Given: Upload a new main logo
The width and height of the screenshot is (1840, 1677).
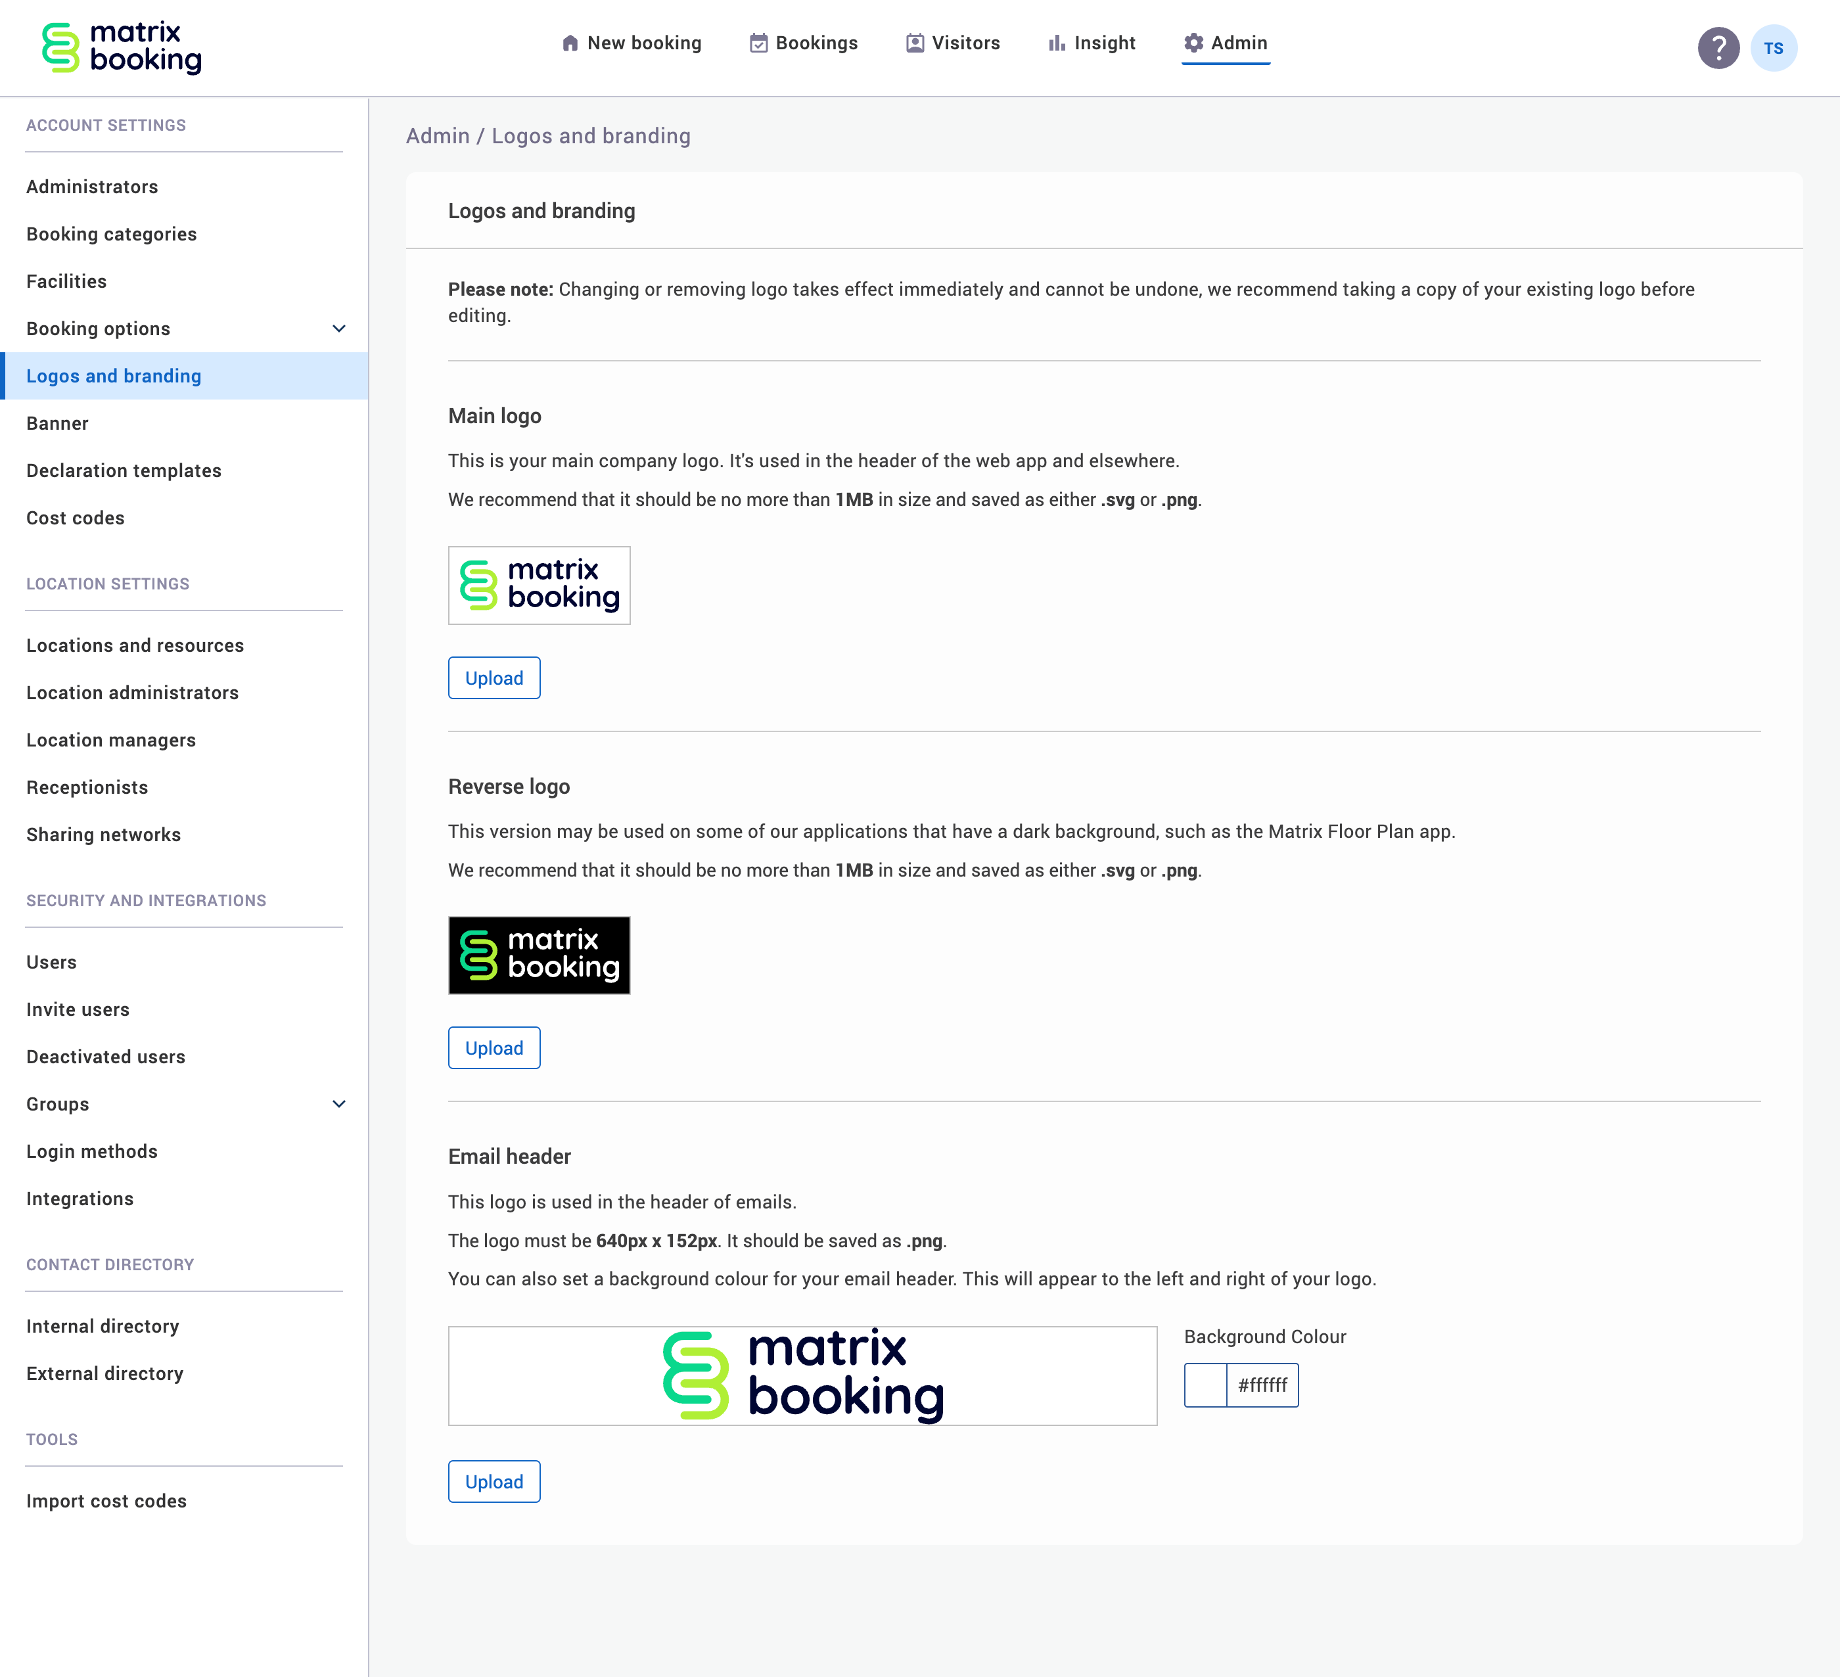Looking at the screenshot, I should pyautogui.click(x=494, y=678).
